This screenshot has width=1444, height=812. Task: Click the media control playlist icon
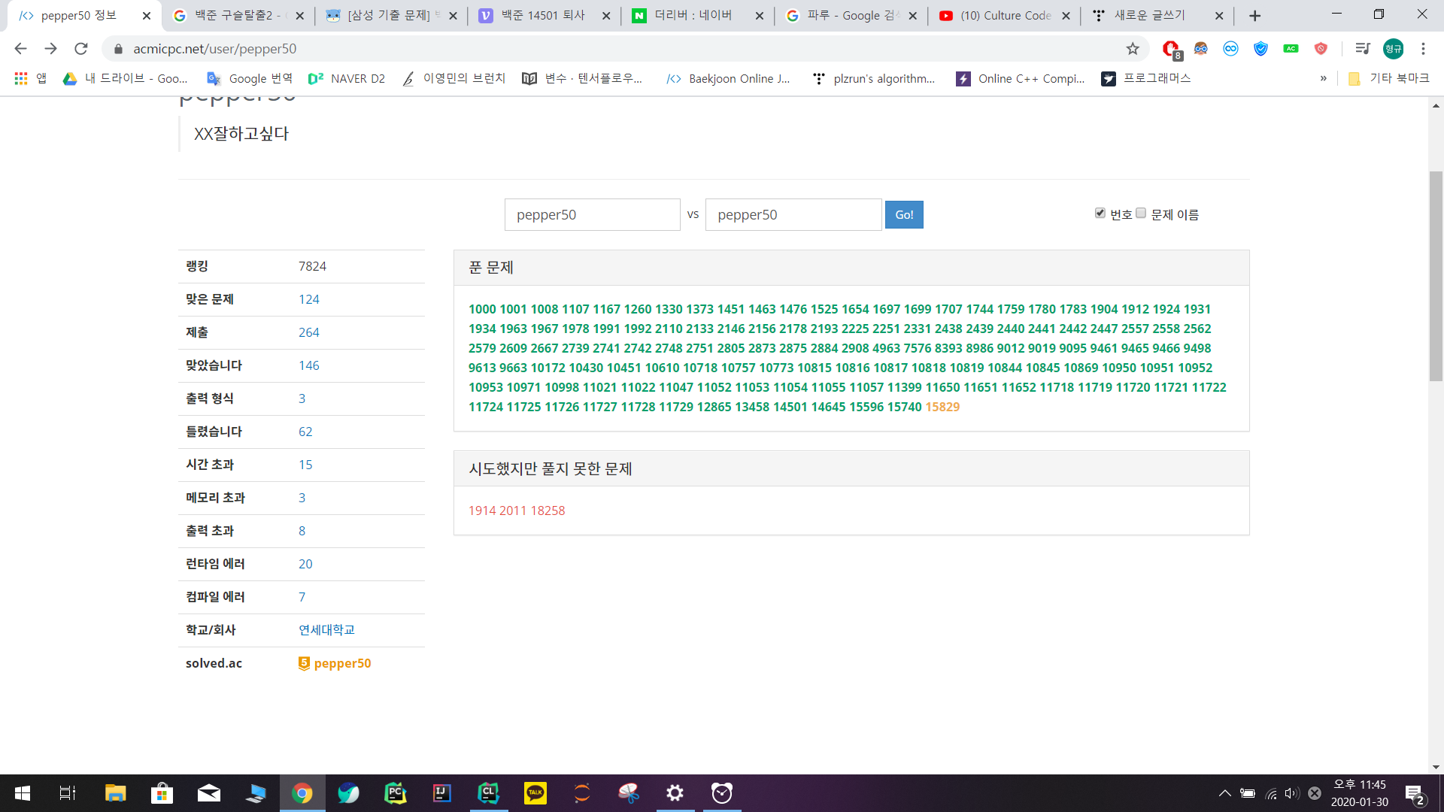coord(1362,49)
